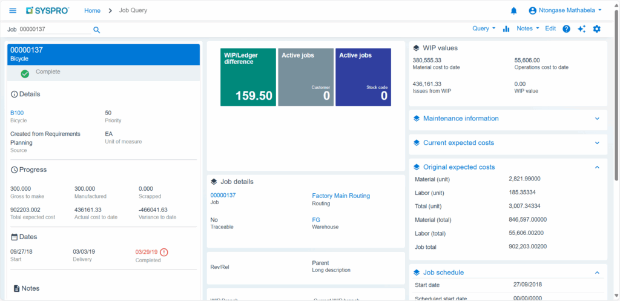620x301 pixels.
Task: Open the Query dropdown menu
Action: [484, 28]
